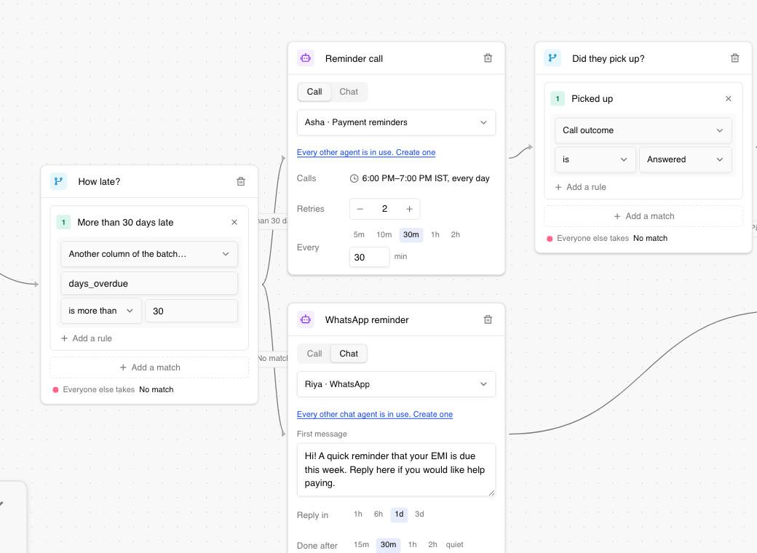The height and width of the screenshot is (553, 757).
Task: Click Add a rule under Picked up
Action: pyautogui.click(x=580, y=187)
